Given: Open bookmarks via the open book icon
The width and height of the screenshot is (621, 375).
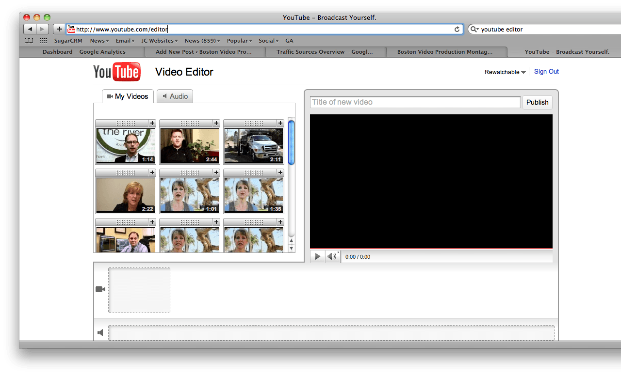Looking at the screenshot, I should (29, 41).
